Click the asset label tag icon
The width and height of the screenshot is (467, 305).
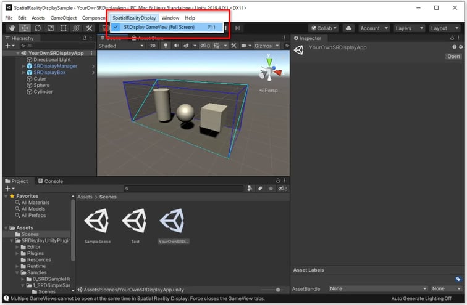click(x=458, y=279)
